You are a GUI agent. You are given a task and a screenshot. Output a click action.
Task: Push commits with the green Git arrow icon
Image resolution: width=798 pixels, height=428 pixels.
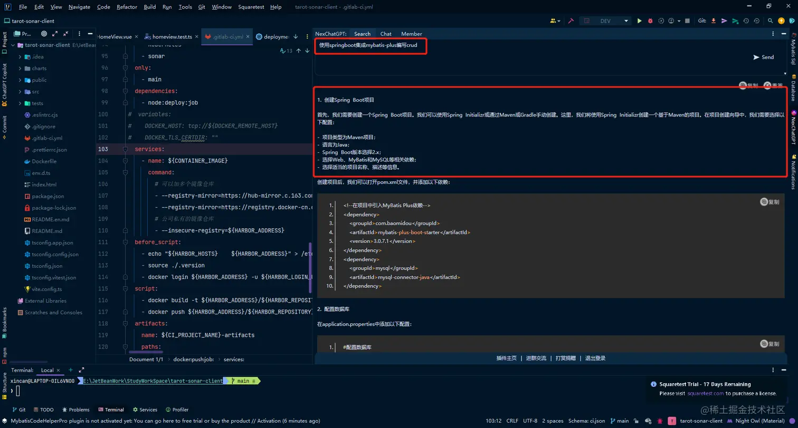click(x=735, y=21)
